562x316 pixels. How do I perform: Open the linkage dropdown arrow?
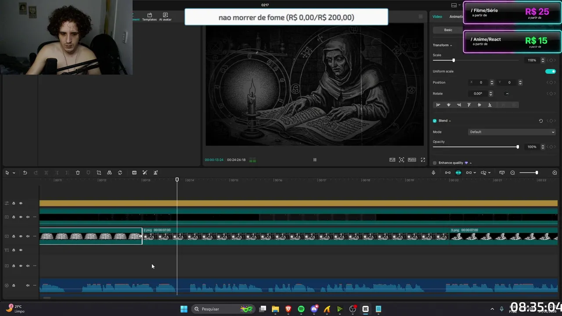pos(474,172)
